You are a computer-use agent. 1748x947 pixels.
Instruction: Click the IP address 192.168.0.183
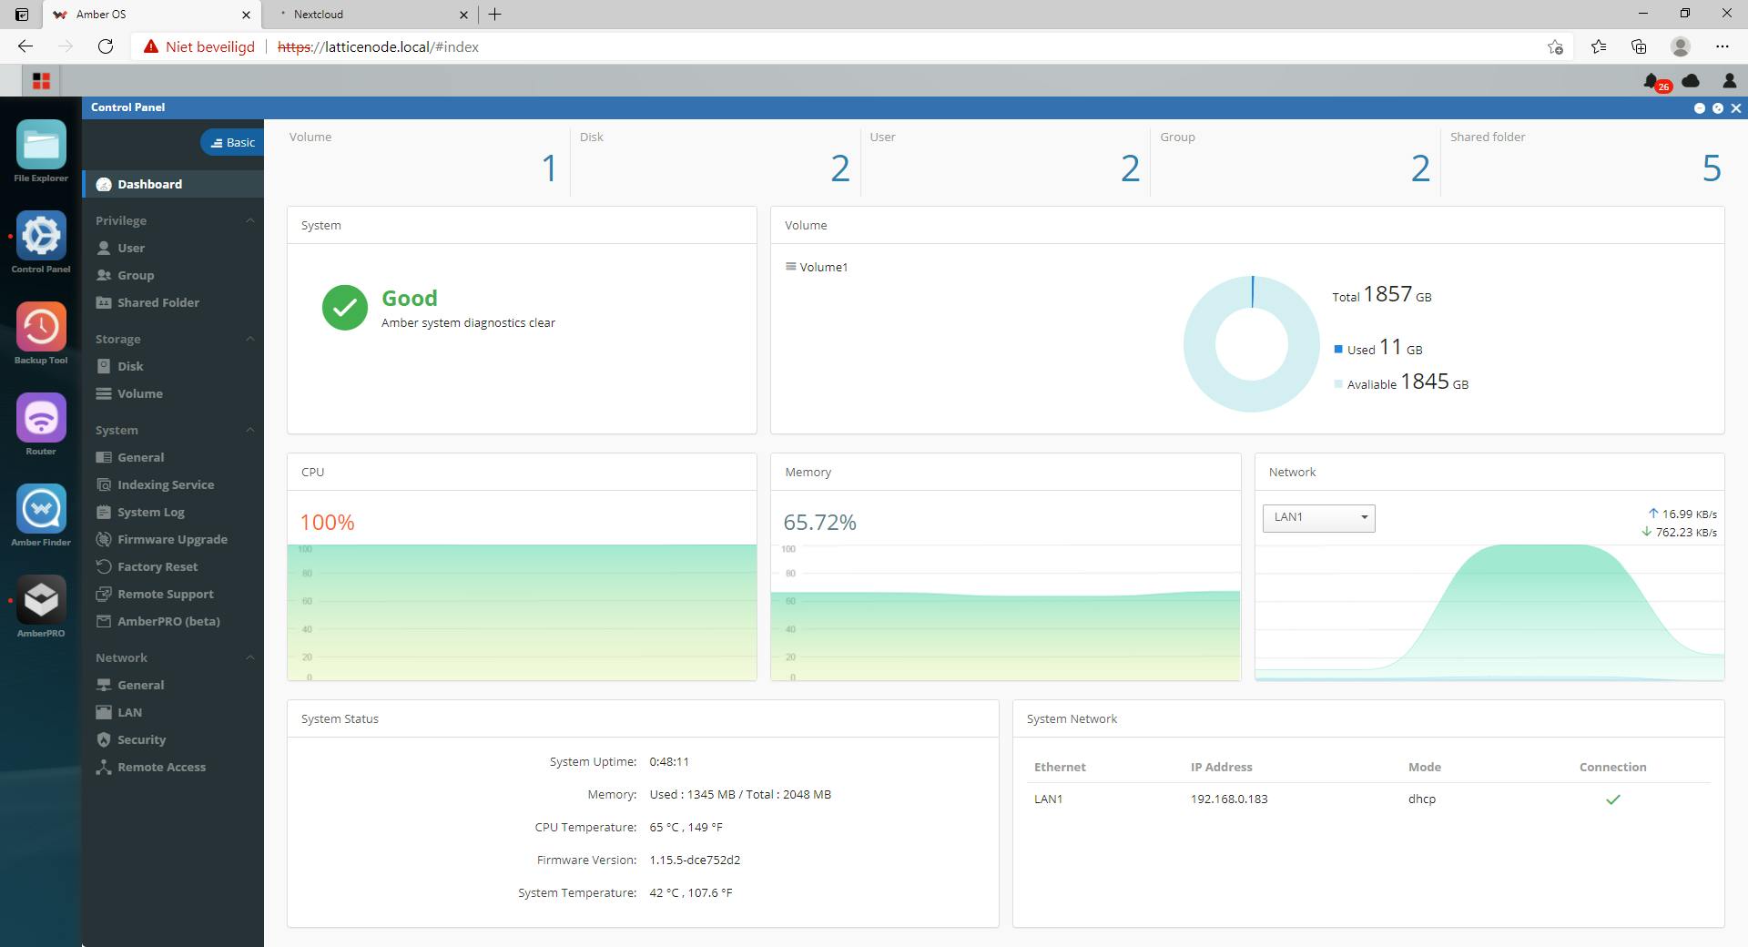1229,799
